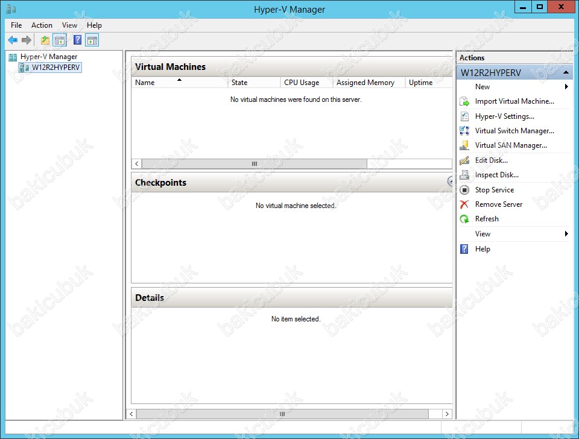This screenshot has width=579, height=439.
Task: Click the Virtual Switch Manager icon
Action: click(x=464, y=131)
